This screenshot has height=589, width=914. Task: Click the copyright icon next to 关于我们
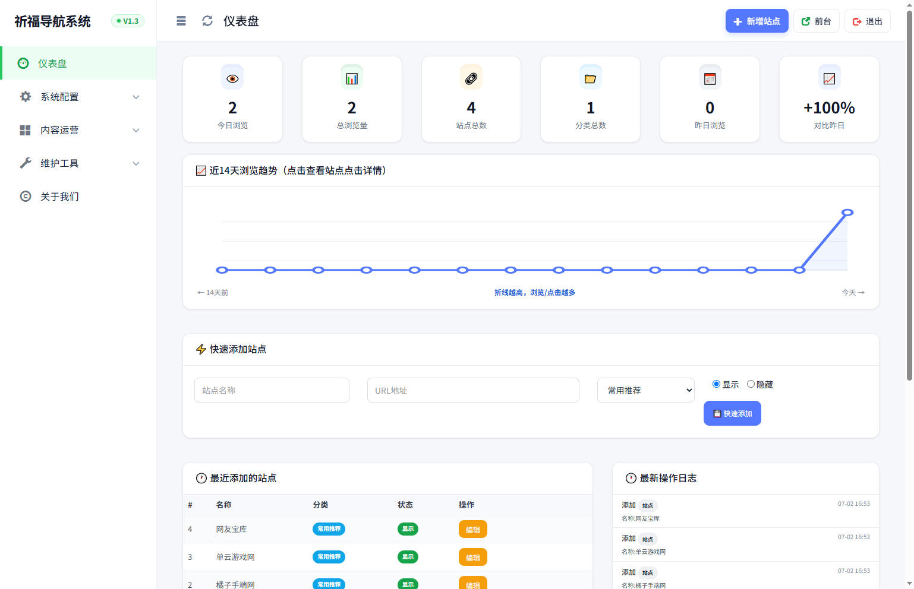26,196
